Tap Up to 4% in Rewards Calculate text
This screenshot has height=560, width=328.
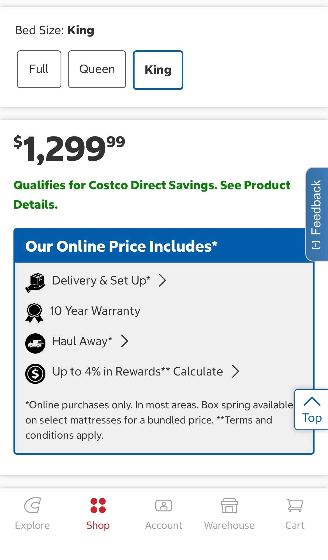(137, 371)
